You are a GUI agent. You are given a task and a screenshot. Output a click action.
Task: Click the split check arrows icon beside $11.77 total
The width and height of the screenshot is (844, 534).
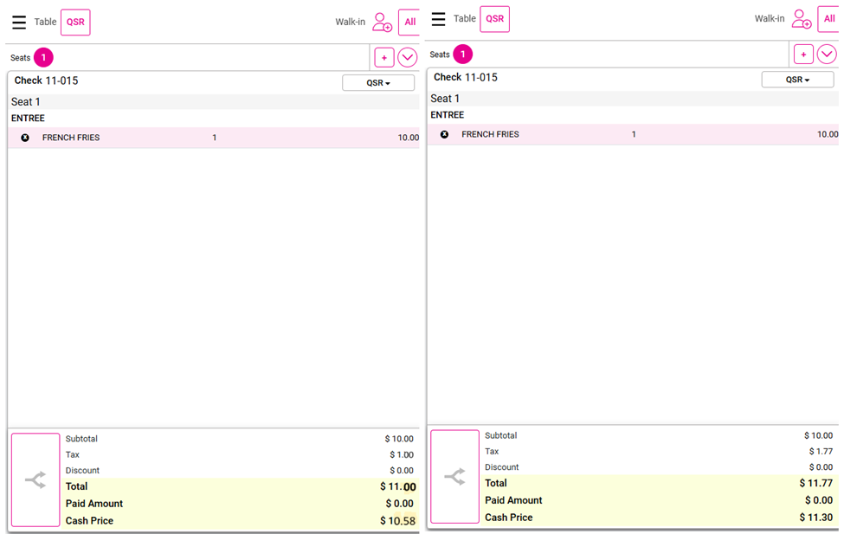(454, 476)
